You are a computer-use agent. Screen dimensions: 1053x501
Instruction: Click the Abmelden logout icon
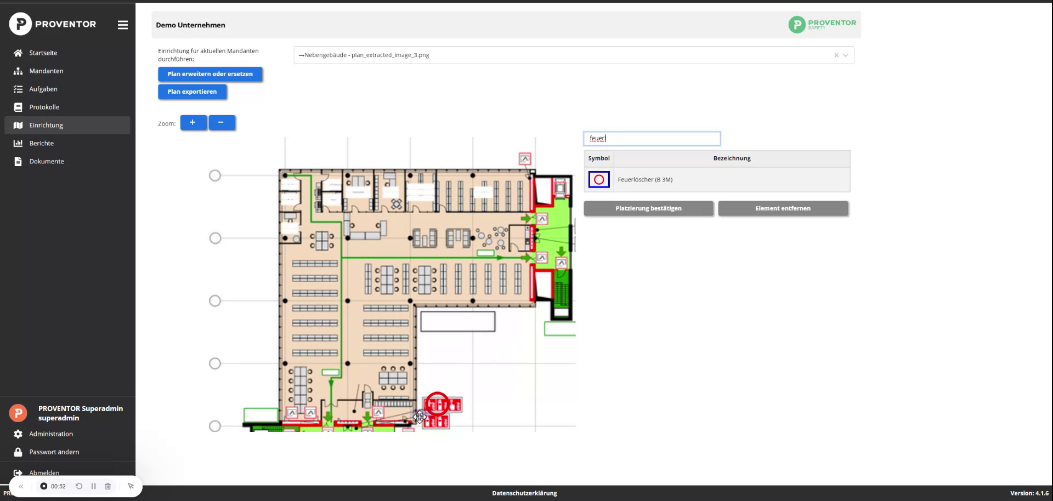point(18,472)
